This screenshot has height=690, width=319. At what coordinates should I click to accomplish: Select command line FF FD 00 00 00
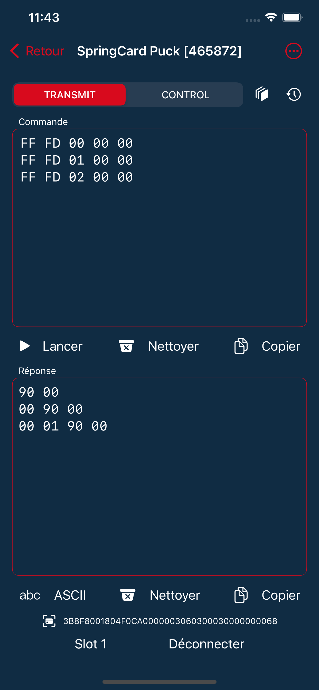click(x=77, y=143)
